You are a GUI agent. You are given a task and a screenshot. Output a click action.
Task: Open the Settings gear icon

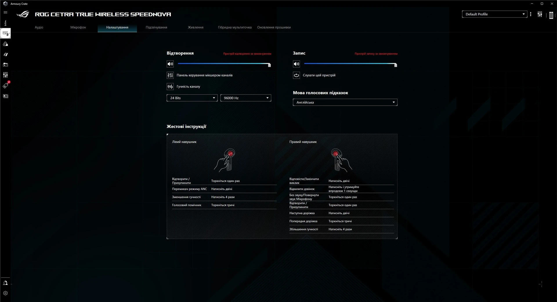[5, 293]
